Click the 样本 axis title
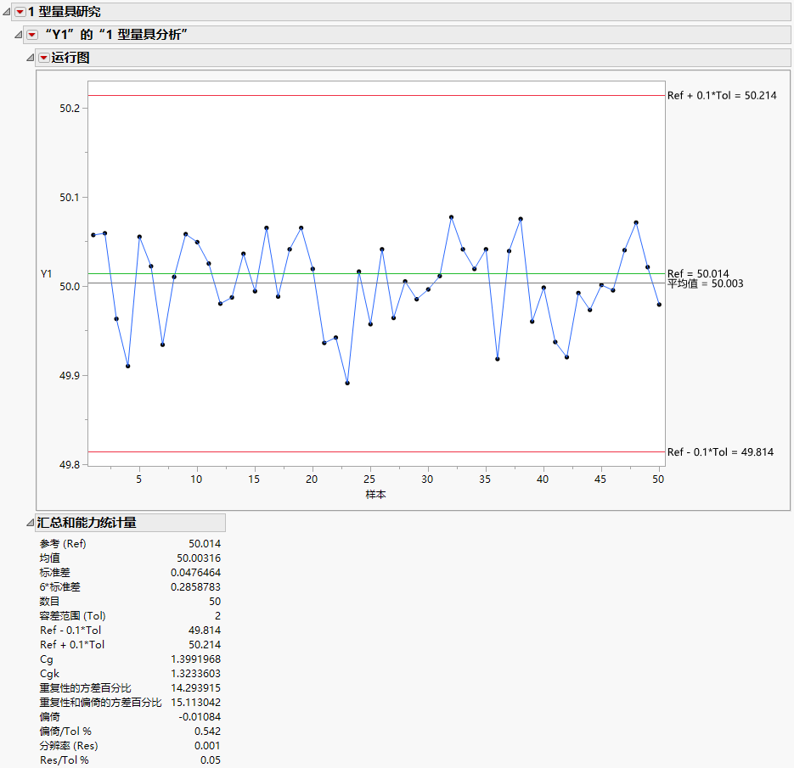The height and width of the screenshot is (768, 794). pos(375,494)
